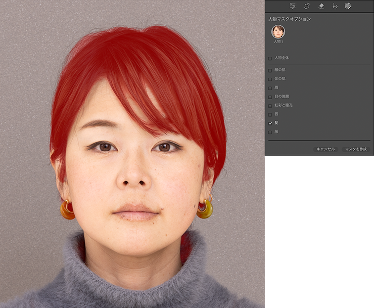Check the 顔の肌 option

pos(270,70)
